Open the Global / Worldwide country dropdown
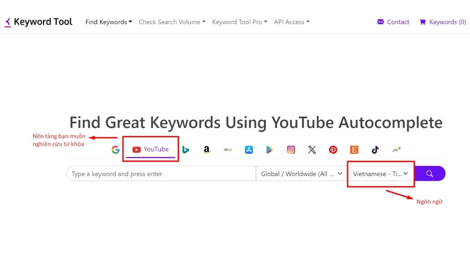The image size is (470, 264). click(x=301, y=174)
